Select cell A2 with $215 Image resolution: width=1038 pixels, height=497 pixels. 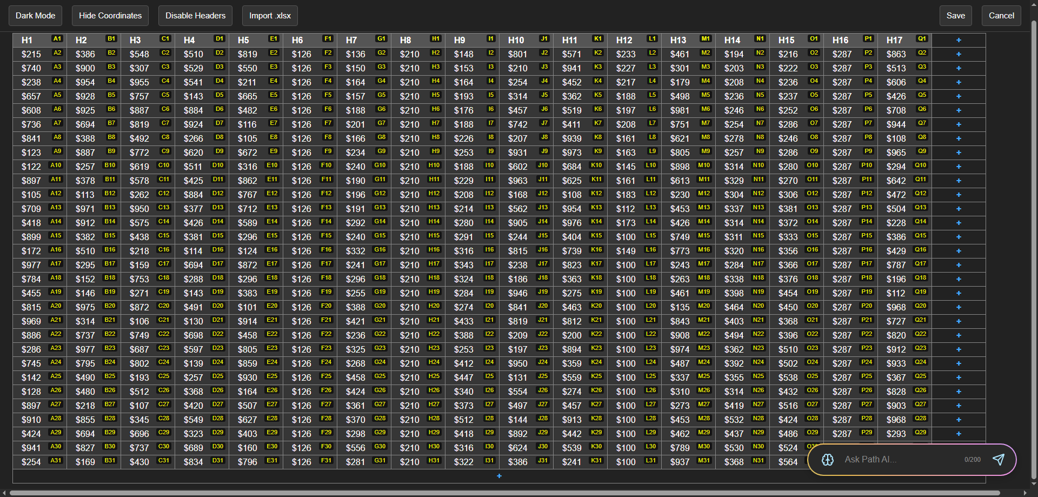tap(39, 54)
